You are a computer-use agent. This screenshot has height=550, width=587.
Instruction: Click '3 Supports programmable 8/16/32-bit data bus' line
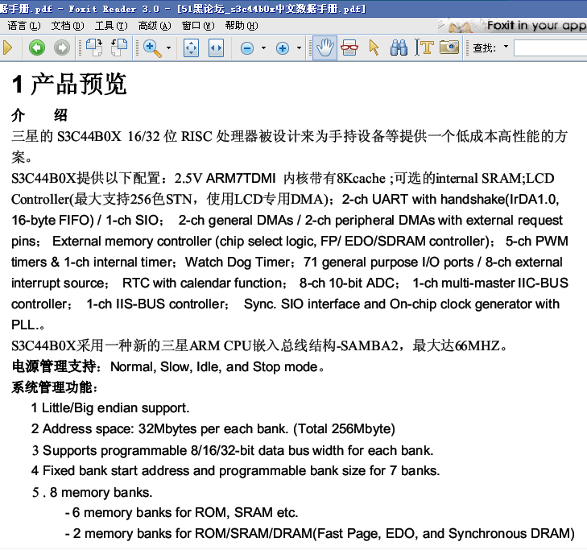pyautogui.click(x=233, y=450)
